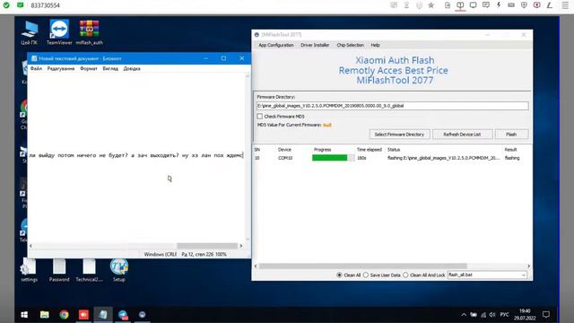Open the Technical2 desktop file

89,270
